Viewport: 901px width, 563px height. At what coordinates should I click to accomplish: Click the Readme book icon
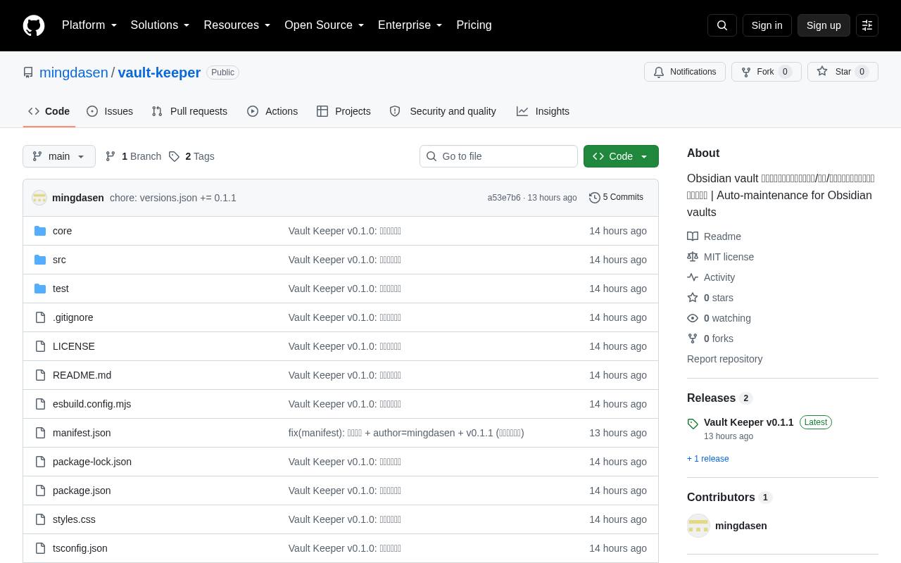[693, 236]
